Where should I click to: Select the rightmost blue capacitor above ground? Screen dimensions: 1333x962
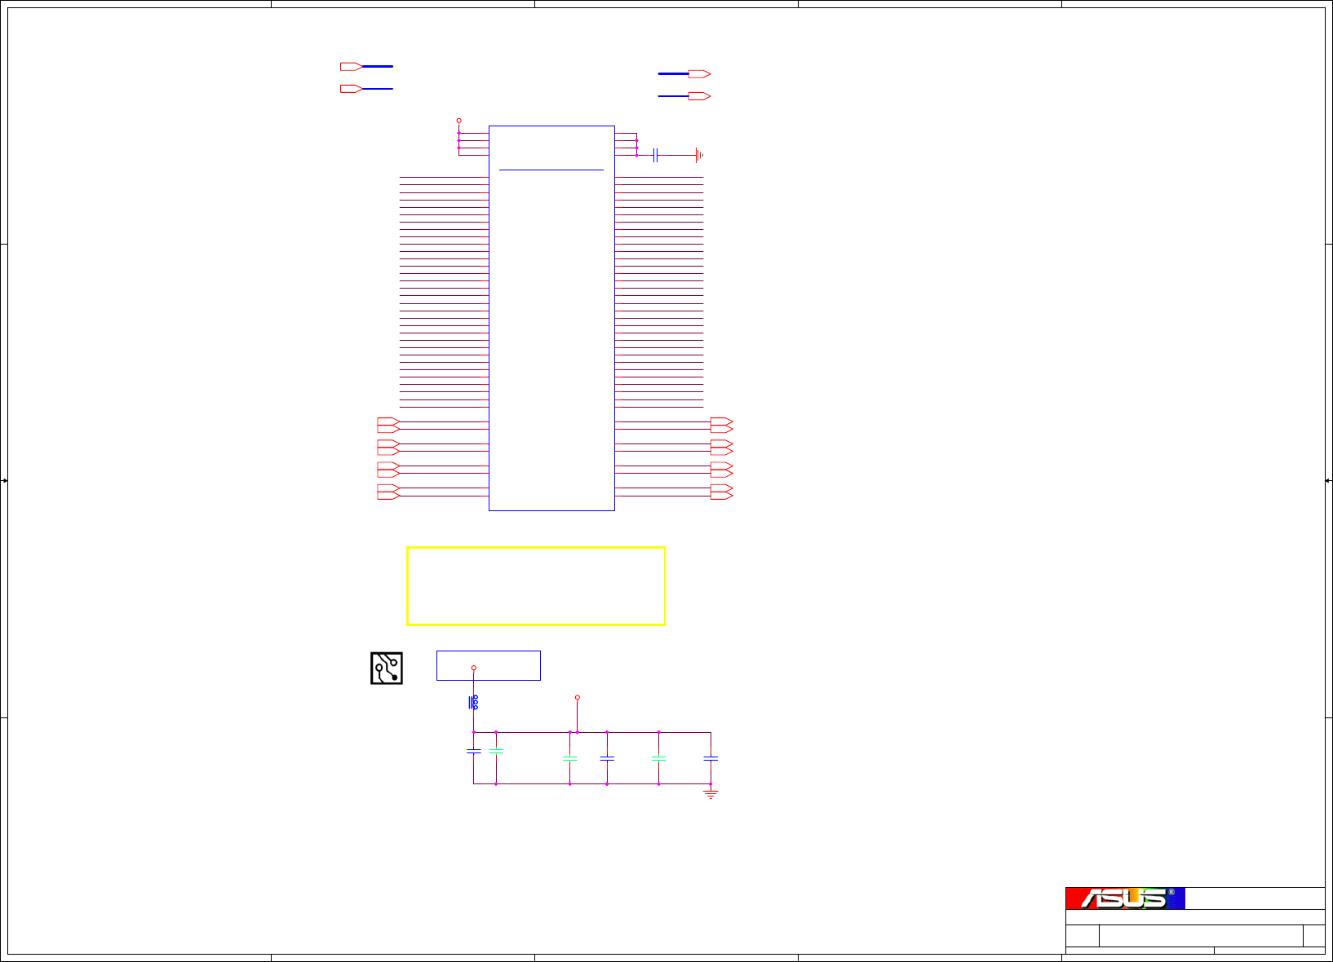[x=711, y=758]
